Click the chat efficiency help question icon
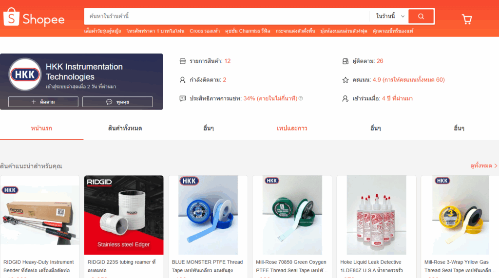Viewport: 499px width, 278px height. [301, 99]
